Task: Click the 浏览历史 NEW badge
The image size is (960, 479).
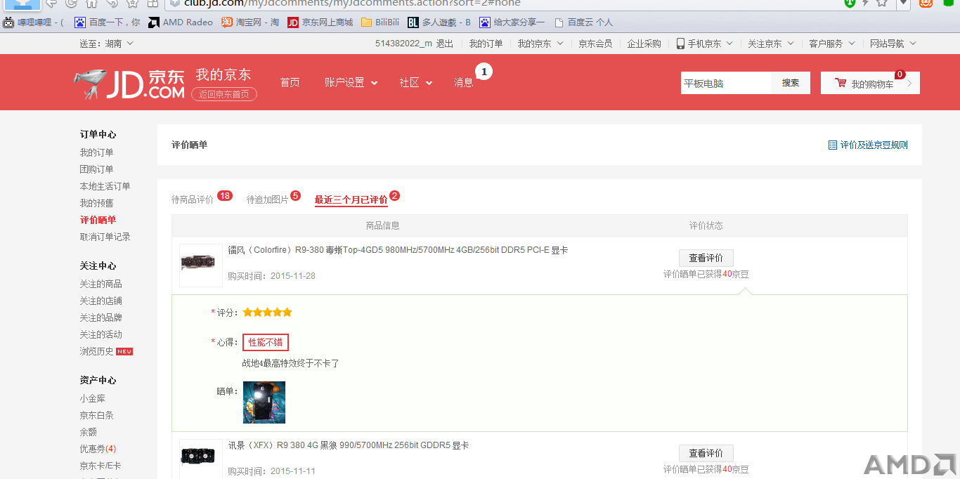Action: [124, 351]
